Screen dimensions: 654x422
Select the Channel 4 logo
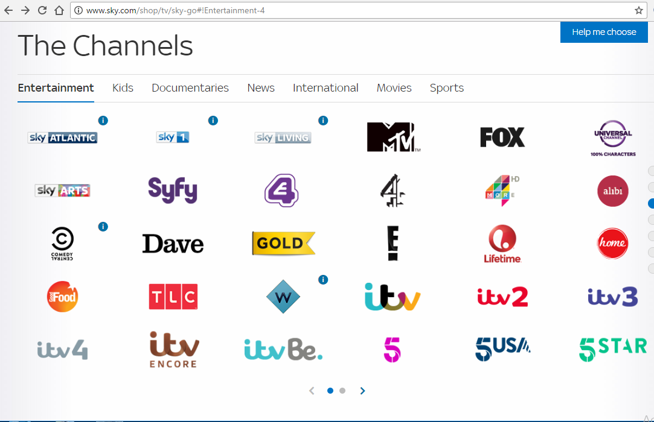click(x=393, y=191)
